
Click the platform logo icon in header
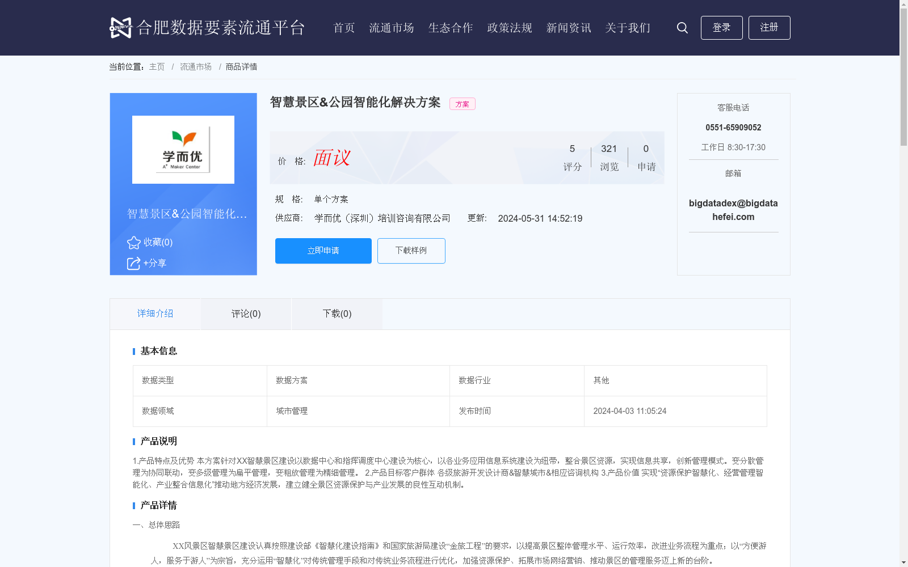(120, 27)
